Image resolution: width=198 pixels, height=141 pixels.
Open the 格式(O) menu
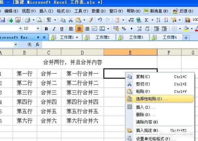point(64,11)
